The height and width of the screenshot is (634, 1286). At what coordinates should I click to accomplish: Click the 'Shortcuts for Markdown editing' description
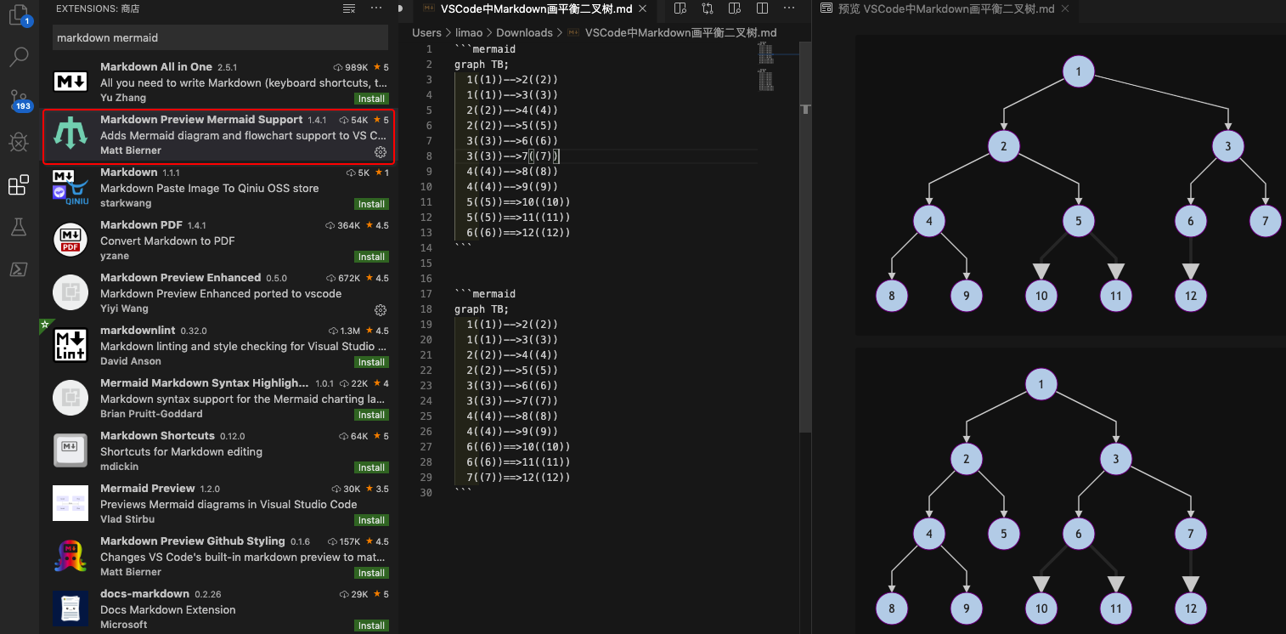pos(181,451)
